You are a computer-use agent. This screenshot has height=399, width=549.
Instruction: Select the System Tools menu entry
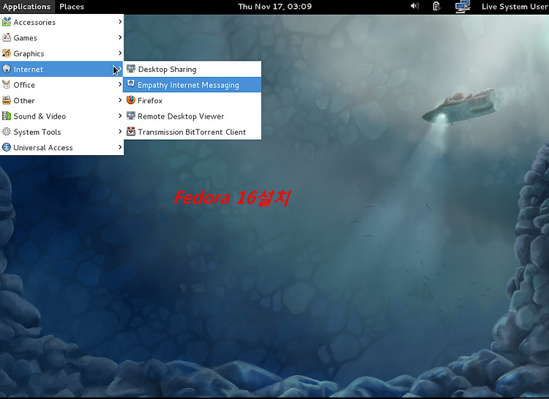pos(61,132)
